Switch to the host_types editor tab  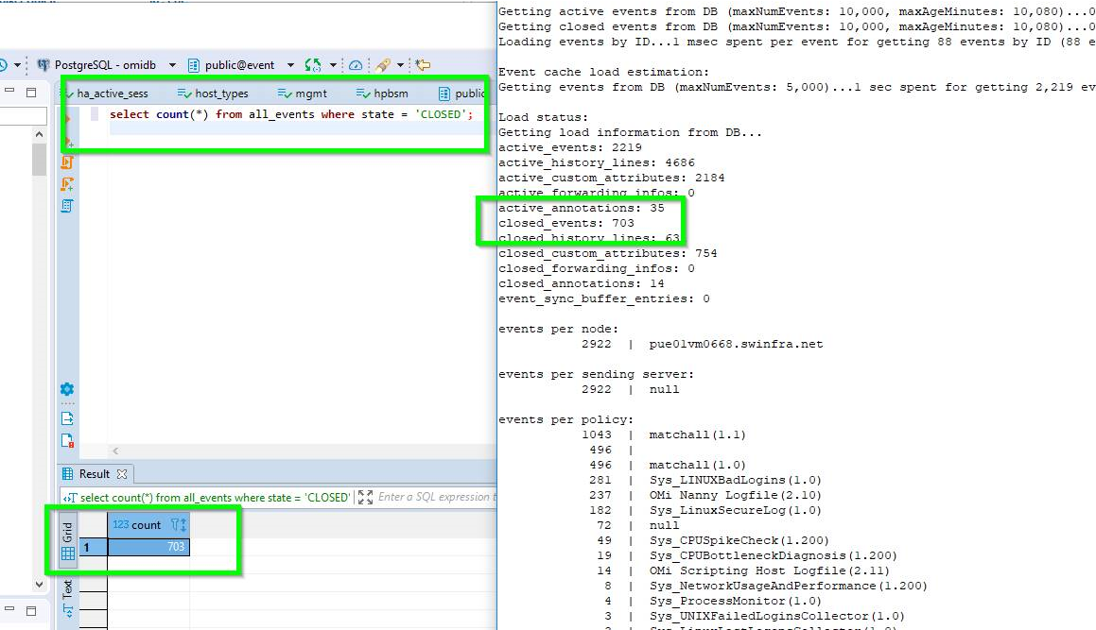pos(219,93)
